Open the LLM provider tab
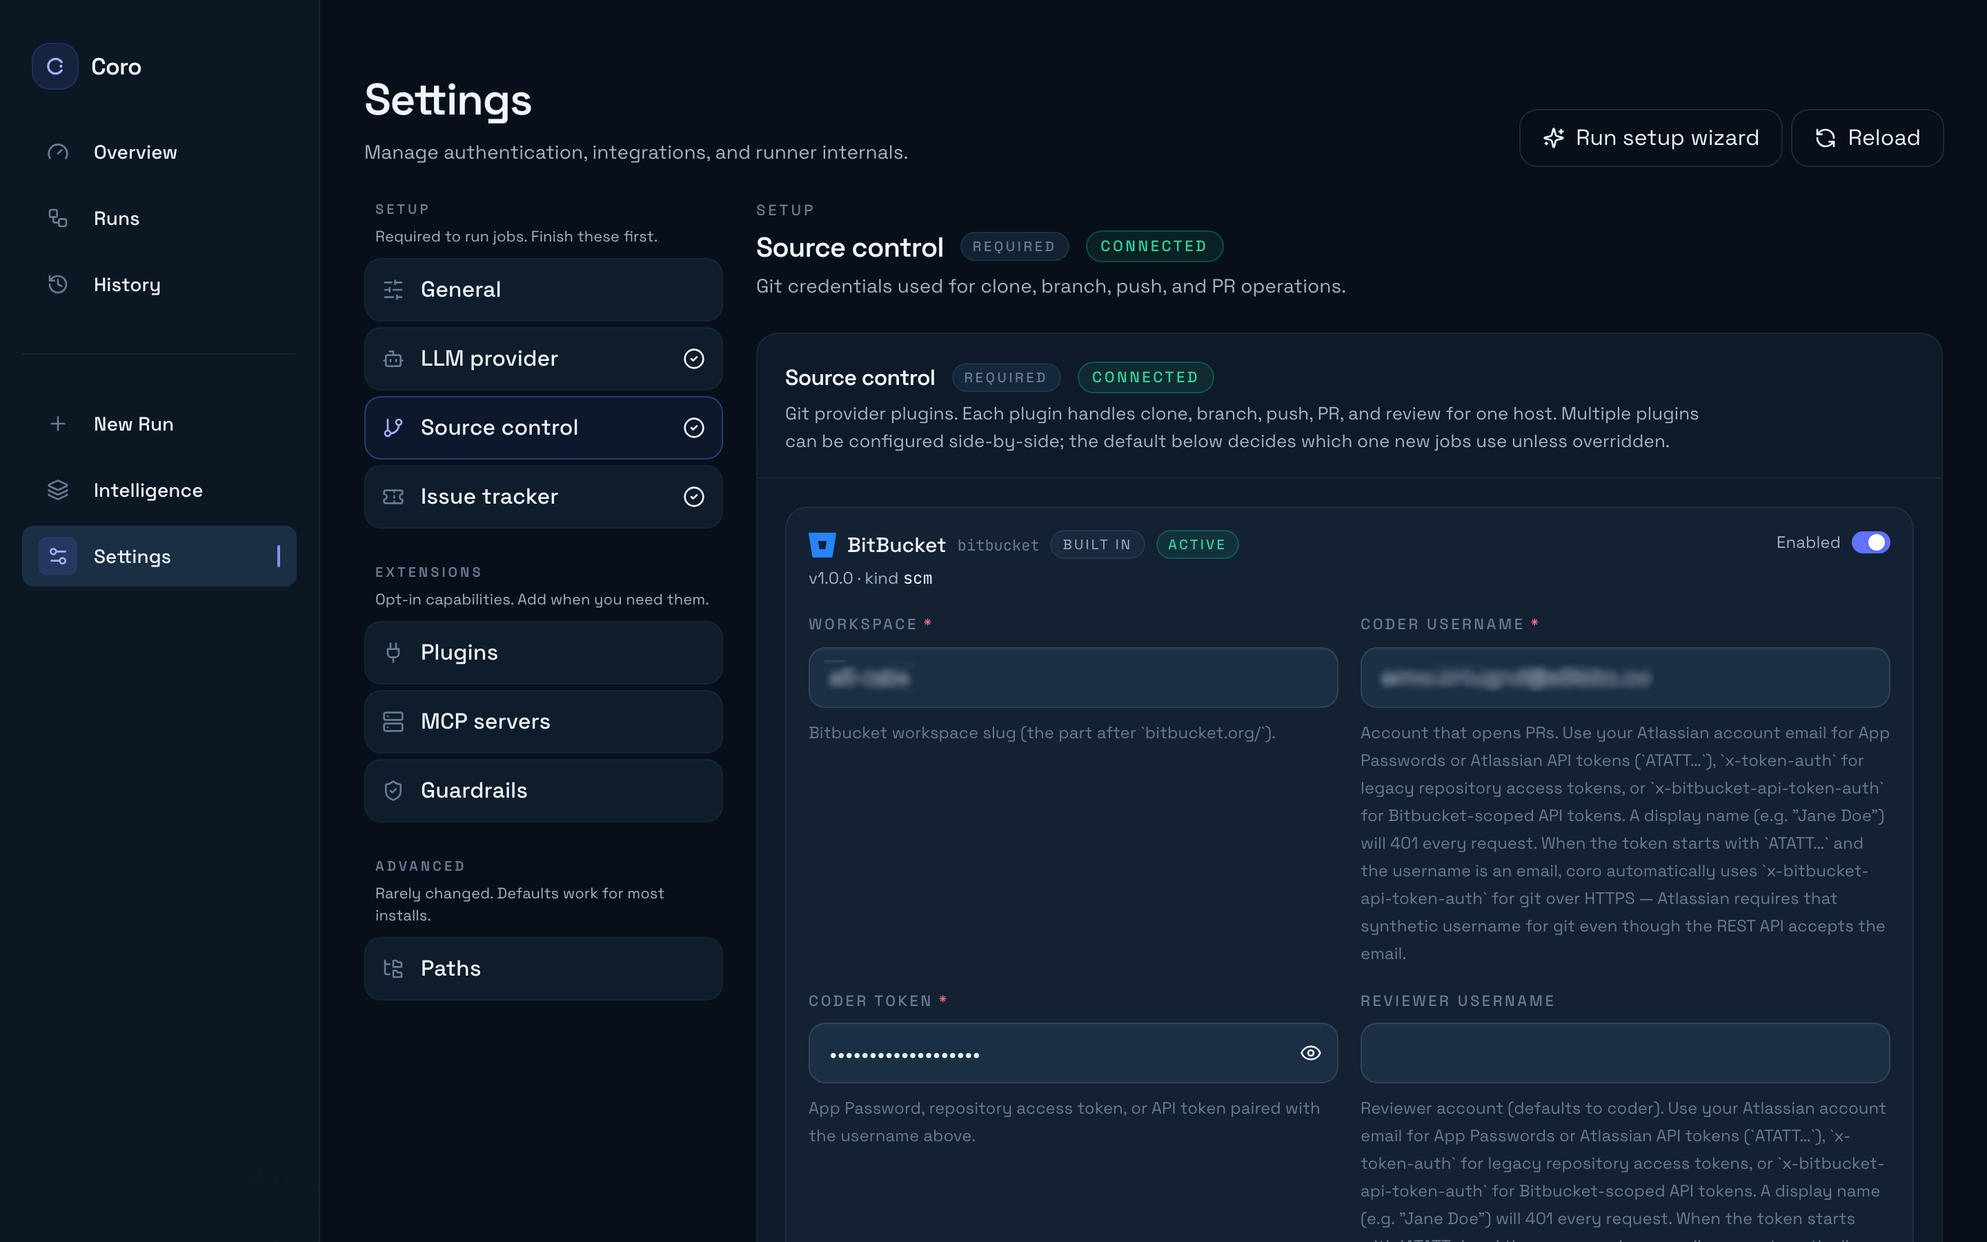The image size is (1987, 1242). click(x=544, y=359)
